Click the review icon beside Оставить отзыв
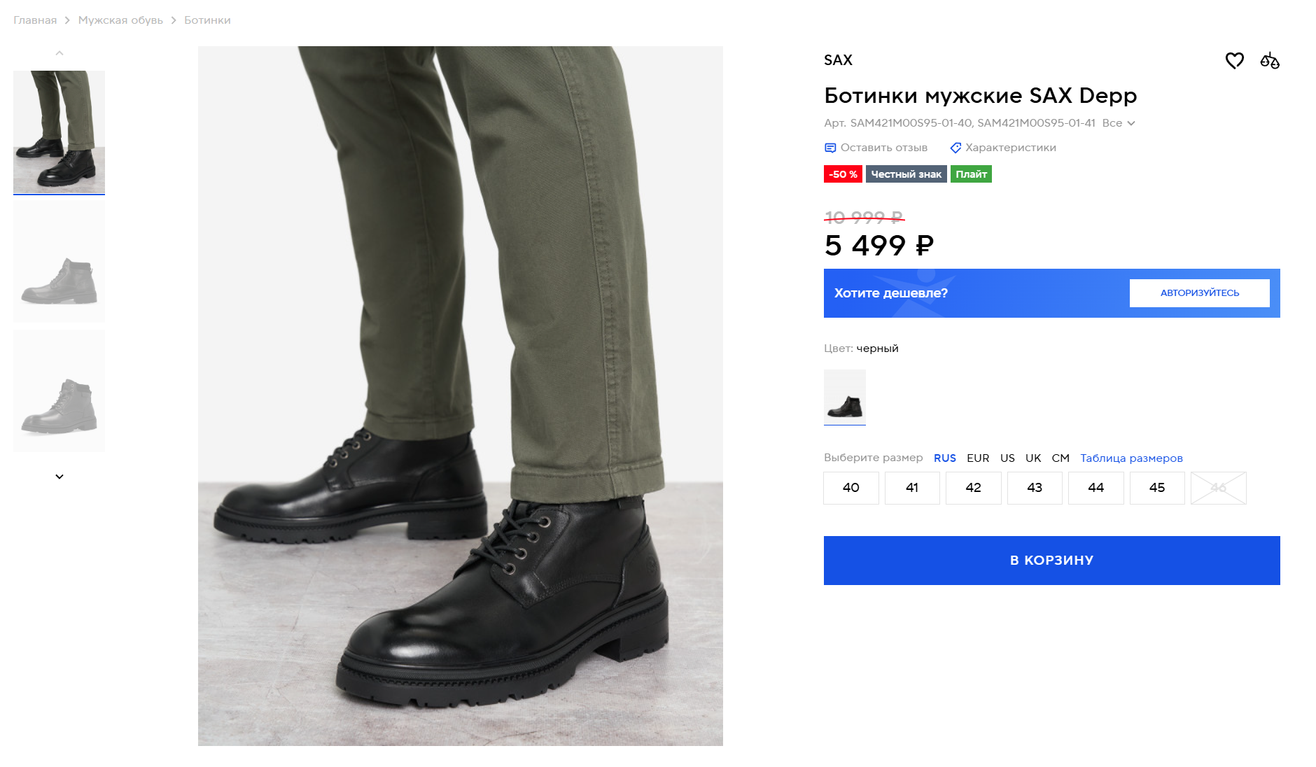Screen dimensions: 1316x767 830,148
